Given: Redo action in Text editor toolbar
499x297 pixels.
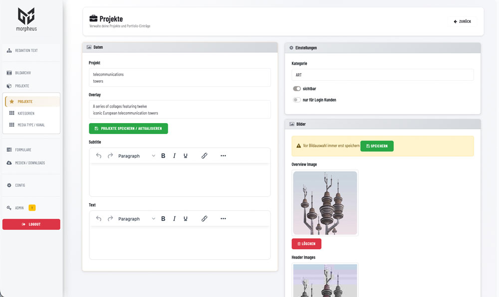Looking at the screenshot, I should coord(110,219).
